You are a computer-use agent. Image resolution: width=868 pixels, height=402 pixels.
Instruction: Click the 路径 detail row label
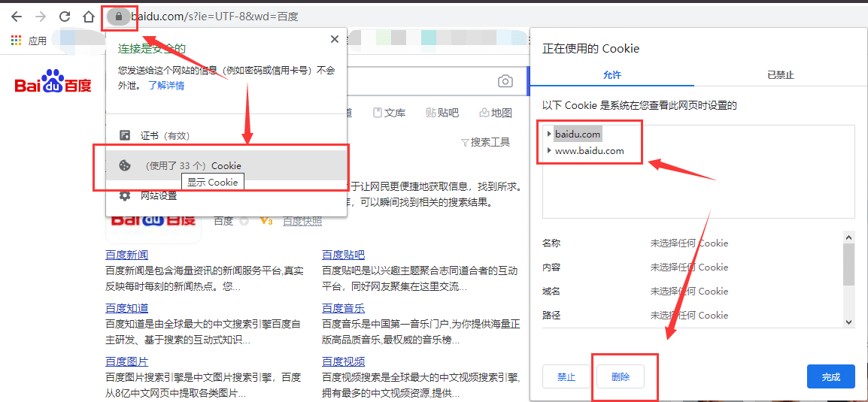click(552, 315)
